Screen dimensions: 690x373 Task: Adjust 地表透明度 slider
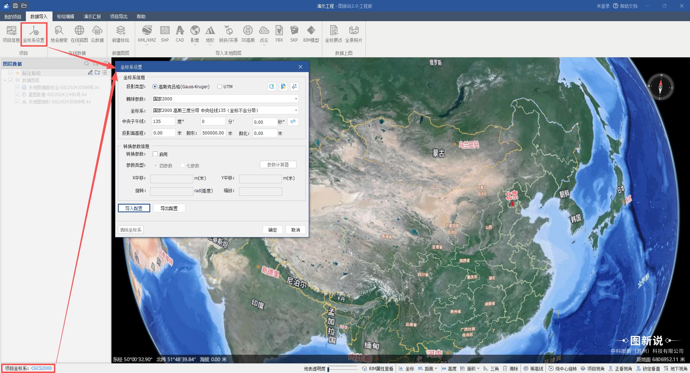(x=342, y=368)
